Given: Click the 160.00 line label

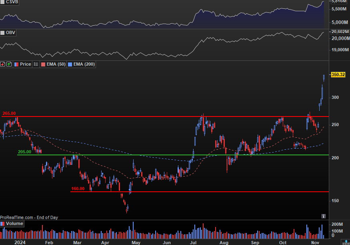Looking at the screenshot, I should click(78, 189).
